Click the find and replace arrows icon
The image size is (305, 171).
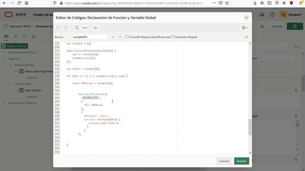[x=85, y=28]
